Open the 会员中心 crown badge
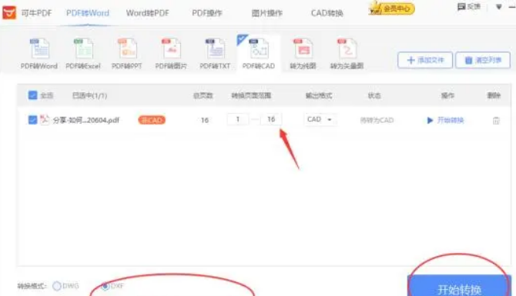The height and width of the screenshot is (296, 516). coord(391,8)
